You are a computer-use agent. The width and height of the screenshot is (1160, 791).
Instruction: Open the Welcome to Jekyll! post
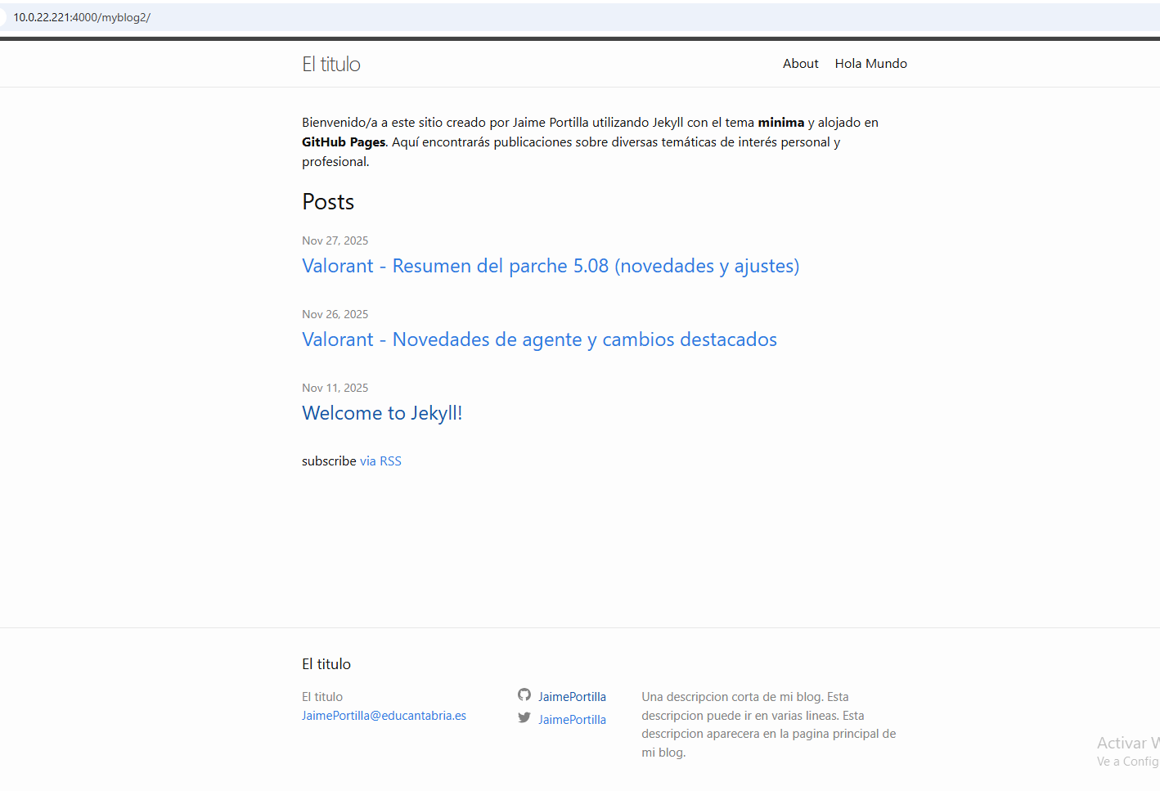coord(382,414)
